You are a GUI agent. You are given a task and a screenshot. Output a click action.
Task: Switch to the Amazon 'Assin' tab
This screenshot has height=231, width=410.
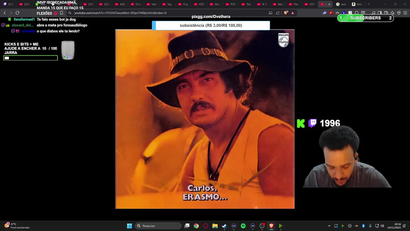pos(357,4)
